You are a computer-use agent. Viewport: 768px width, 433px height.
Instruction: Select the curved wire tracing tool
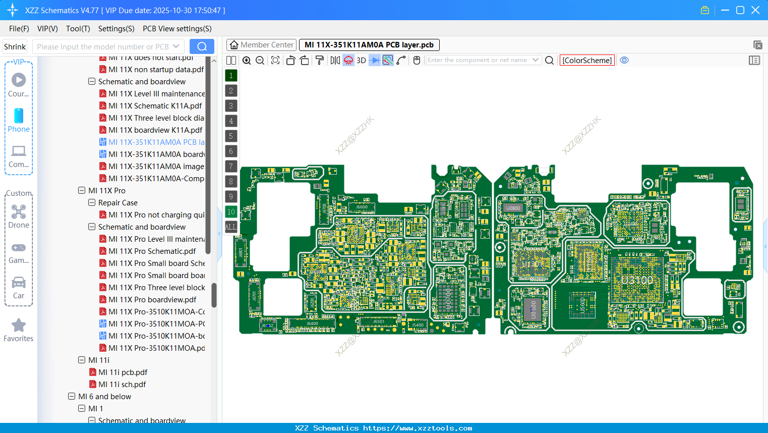pos(400,60)
